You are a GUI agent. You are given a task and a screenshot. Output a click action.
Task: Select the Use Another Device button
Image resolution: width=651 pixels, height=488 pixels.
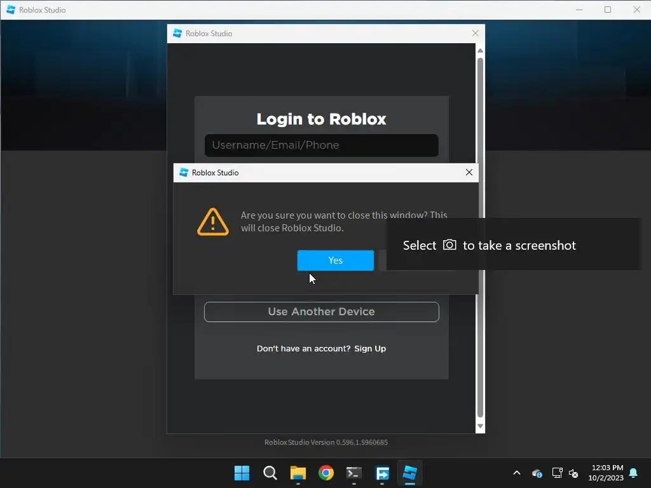321,311
